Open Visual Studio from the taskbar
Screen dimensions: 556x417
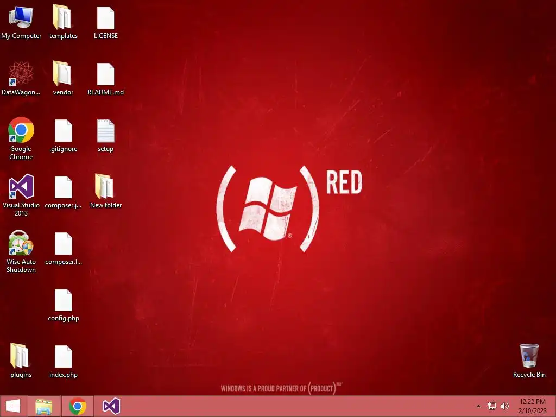[x=111, y=406]
